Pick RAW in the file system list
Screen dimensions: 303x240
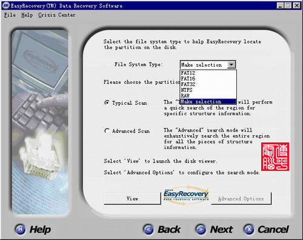(x=208, y=96)
